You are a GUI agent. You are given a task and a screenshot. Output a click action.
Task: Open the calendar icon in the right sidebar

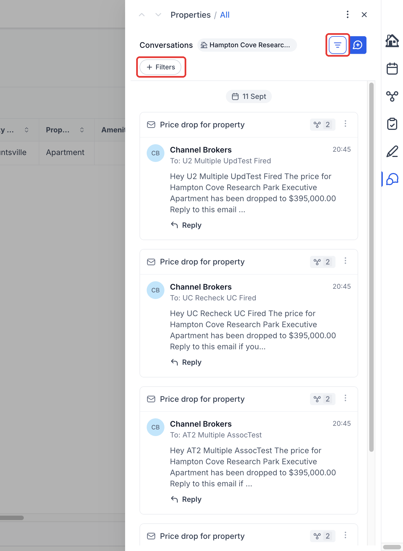[392, 69]
